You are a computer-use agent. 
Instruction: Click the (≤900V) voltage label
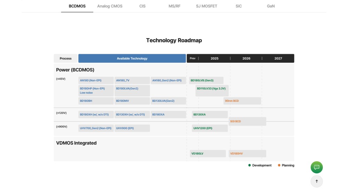[x=62, y=127]
